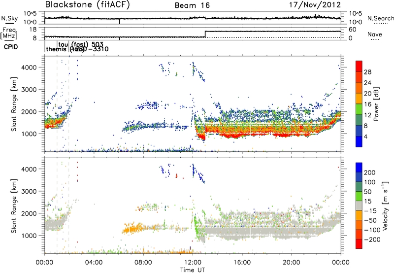This screenshot has width=394, height=273.
Task: Click the 08:00 time axis tick label
Action: click(143, 263)
